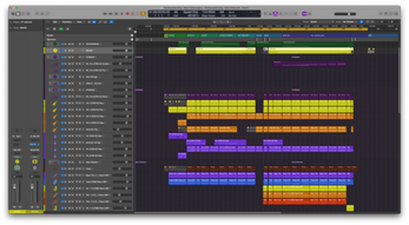Toggle the yellow Cycle button
Viewport: 409px width, 225px height.
[x=143, y=14]
